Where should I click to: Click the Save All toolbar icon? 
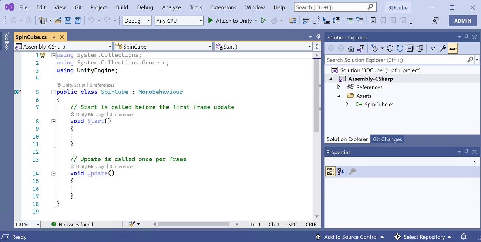78,20
